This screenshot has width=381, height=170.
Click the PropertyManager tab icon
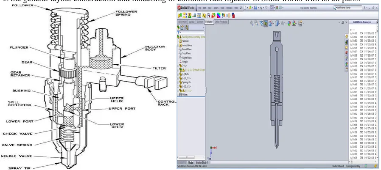[x=182, y=27]
